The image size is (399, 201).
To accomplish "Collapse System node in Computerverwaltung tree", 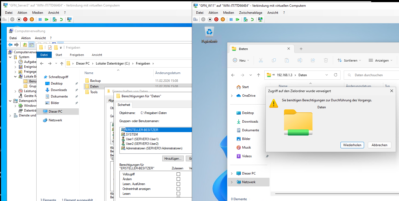I will click(x=10, y=57).
